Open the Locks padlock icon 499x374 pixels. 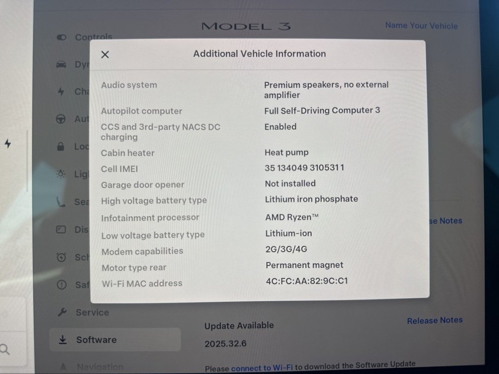click(x=60, y=146)
